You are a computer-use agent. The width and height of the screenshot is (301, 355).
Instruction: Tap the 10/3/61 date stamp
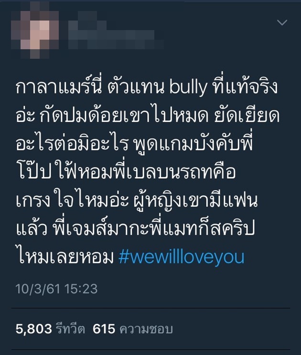pyautogui.click(x=38, y=289)
